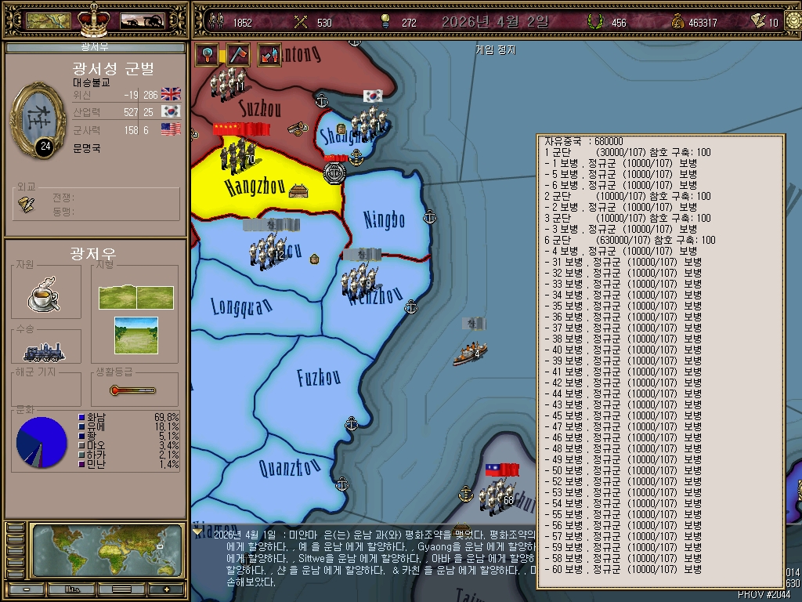The height and width of the screenshot is (602, 802).
Task: Click the crown icon to open country overview
Action: [94, 20]
